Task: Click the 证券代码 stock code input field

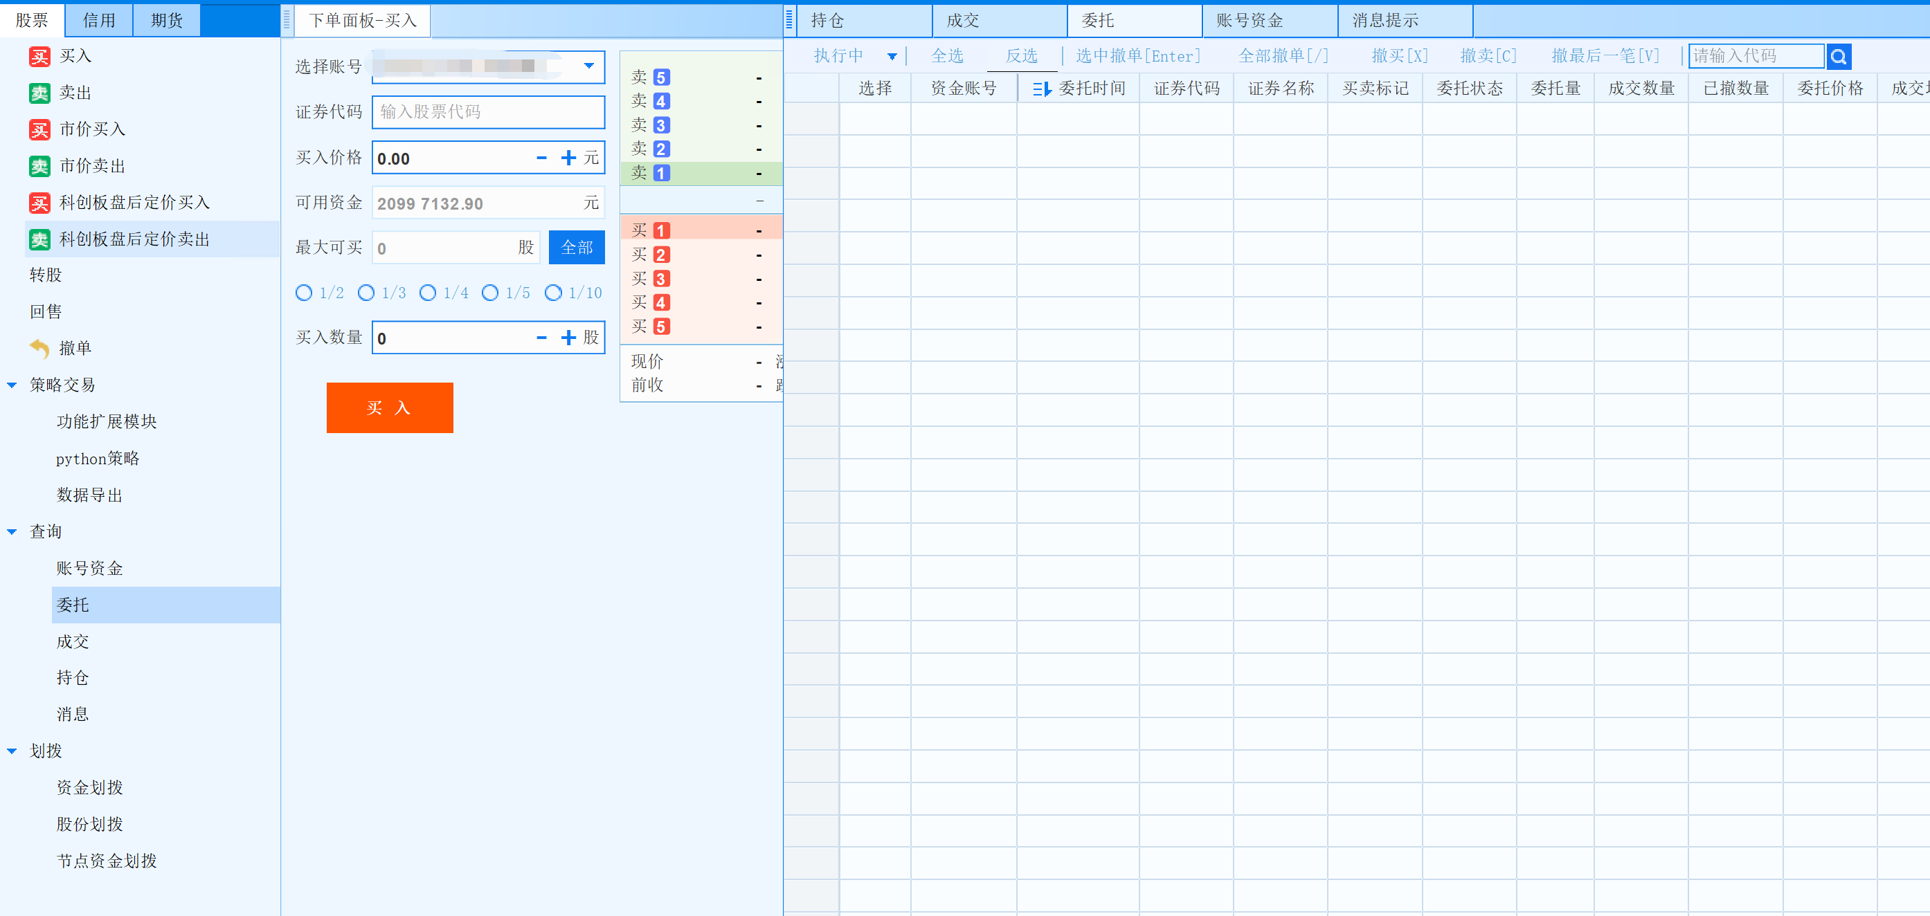Action: 488,111
